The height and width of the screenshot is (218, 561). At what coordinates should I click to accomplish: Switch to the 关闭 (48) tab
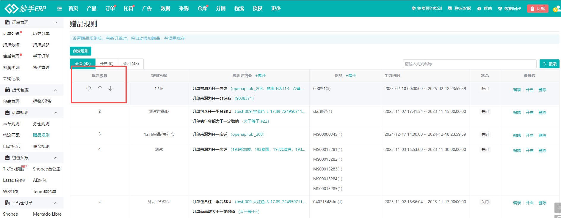point(131,64)
